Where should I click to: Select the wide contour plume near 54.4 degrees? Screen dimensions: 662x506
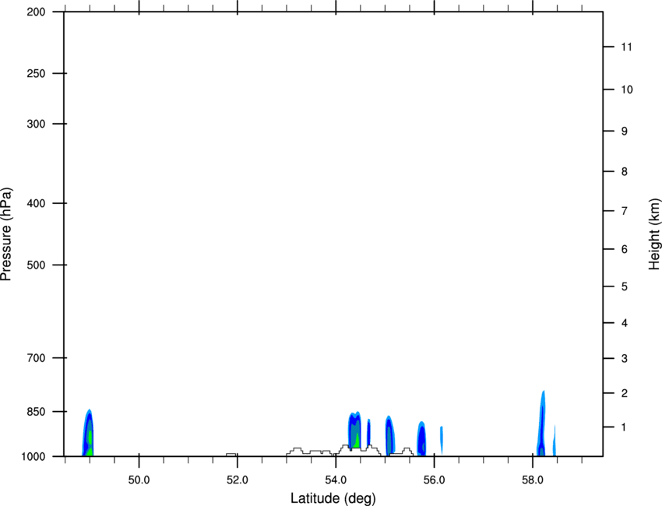point(354,430)
